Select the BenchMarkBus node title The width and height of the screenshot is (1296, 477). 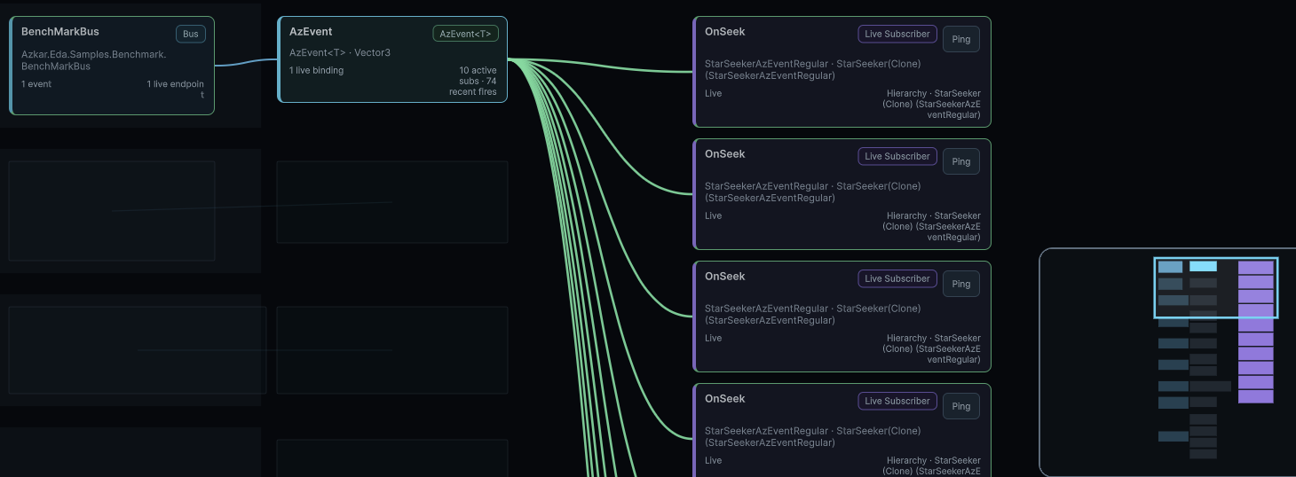click(60, 32)
